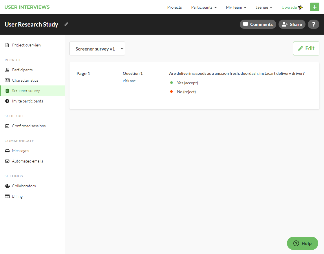Click the Share button

click(292, 24)
